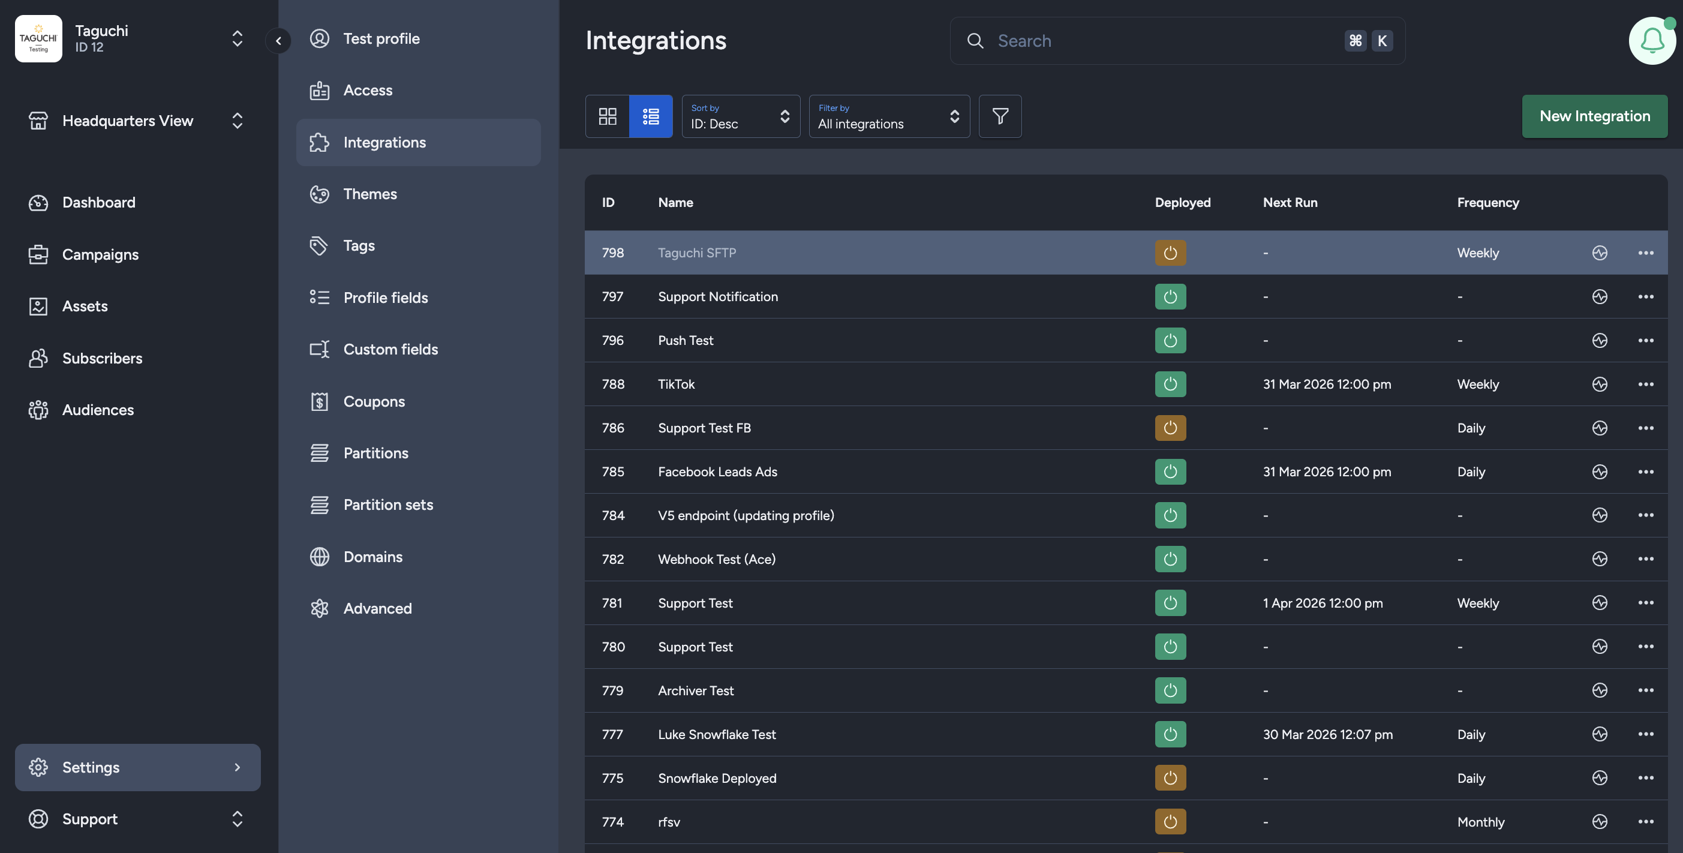Switch to the Integrations menu item

pos(385,142)
